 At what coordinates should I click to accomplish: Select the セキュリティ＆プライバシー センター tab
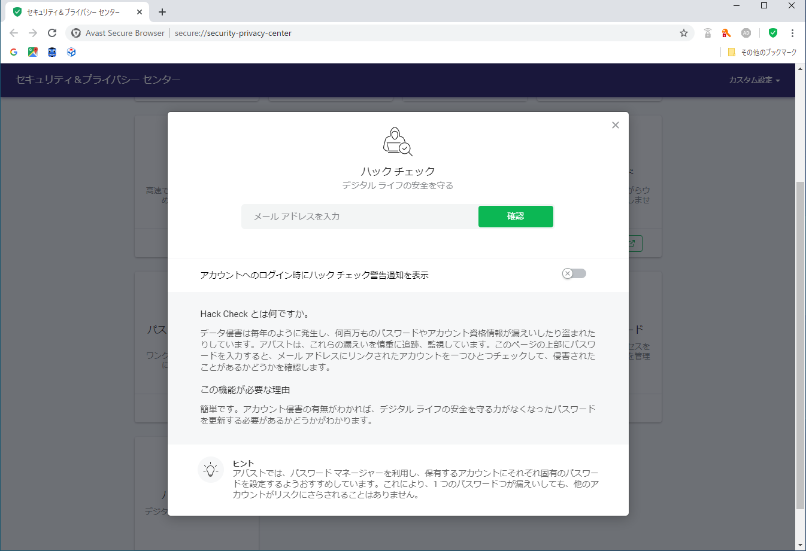tap(72, 12)
